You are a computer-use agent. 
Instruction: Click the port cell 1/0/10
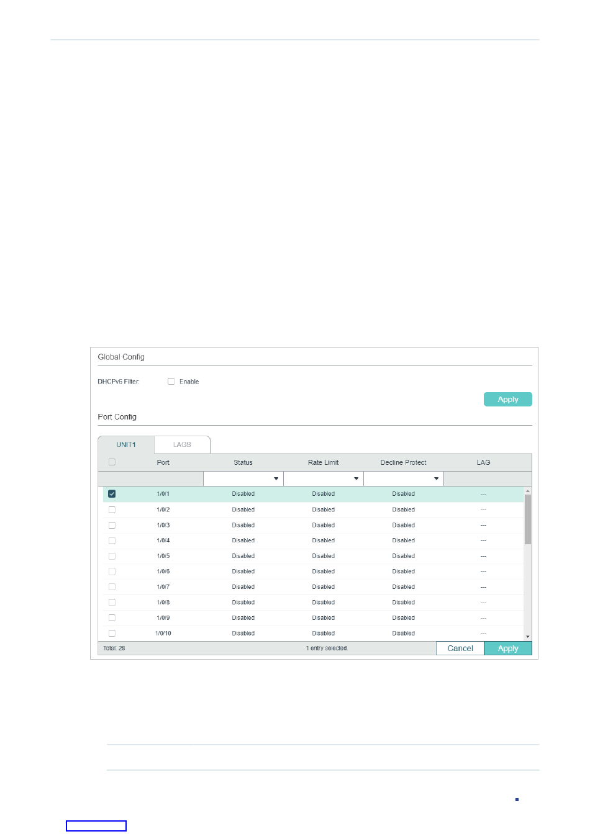pos(163,634)
